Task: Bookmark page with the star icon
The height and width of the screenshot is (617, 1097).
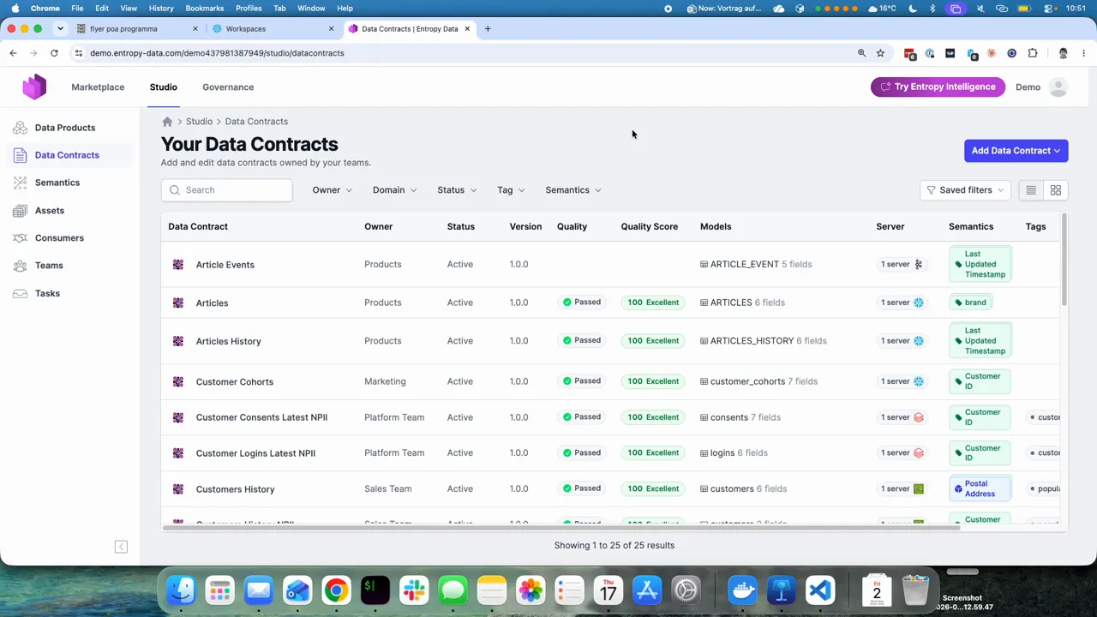Action: 880,53
